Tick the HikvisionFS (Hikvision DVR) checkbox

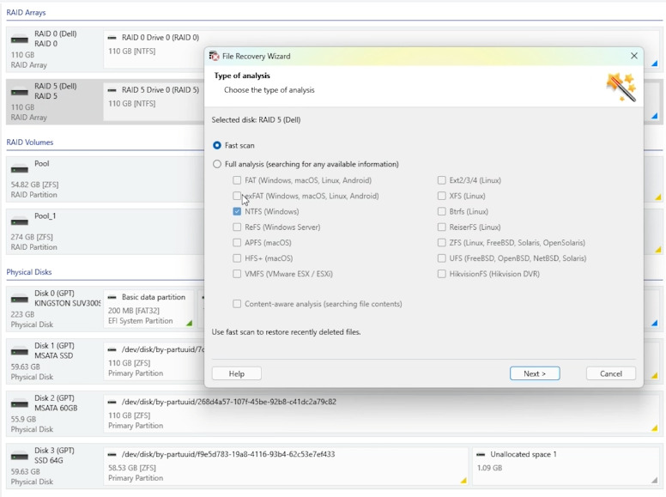[x=442, y=274]
